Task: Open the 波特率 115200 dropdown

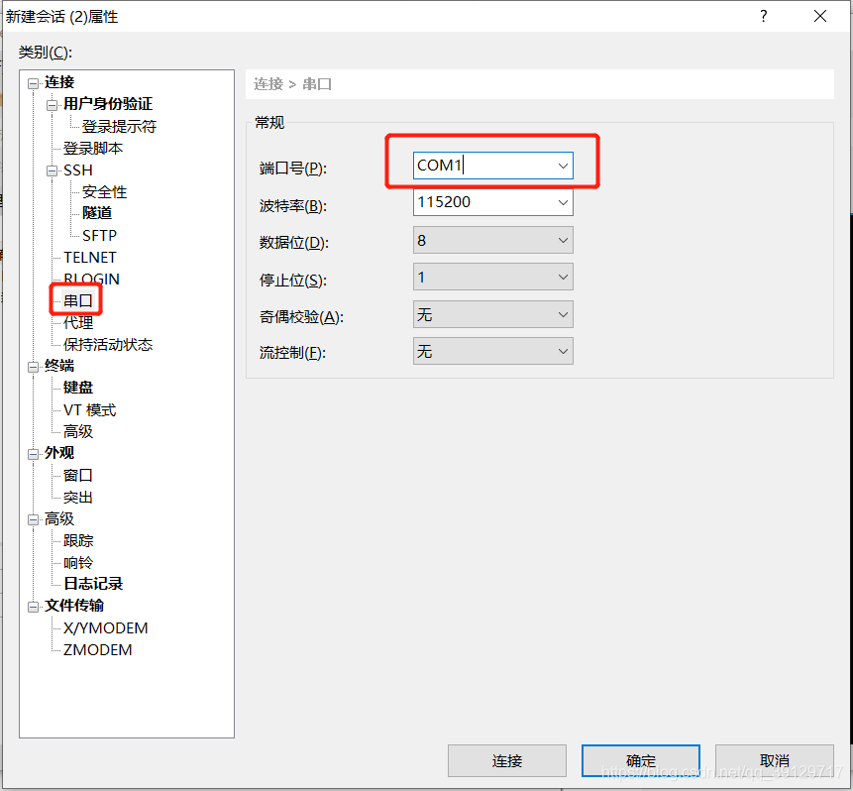Action: [x=563, y=202]
